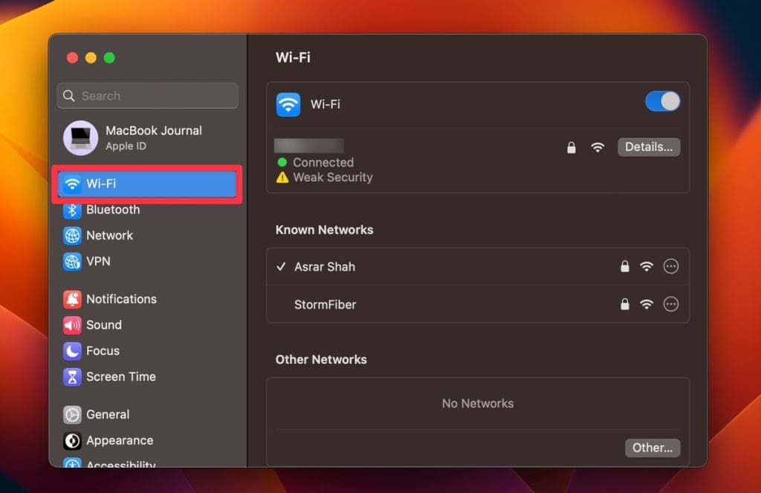
Task: Click the large blue Wi-Fi icon
Action: coord(288,104)
